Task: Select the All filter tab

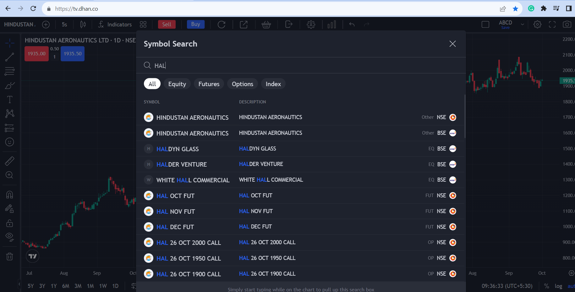Action: [152, 84]
